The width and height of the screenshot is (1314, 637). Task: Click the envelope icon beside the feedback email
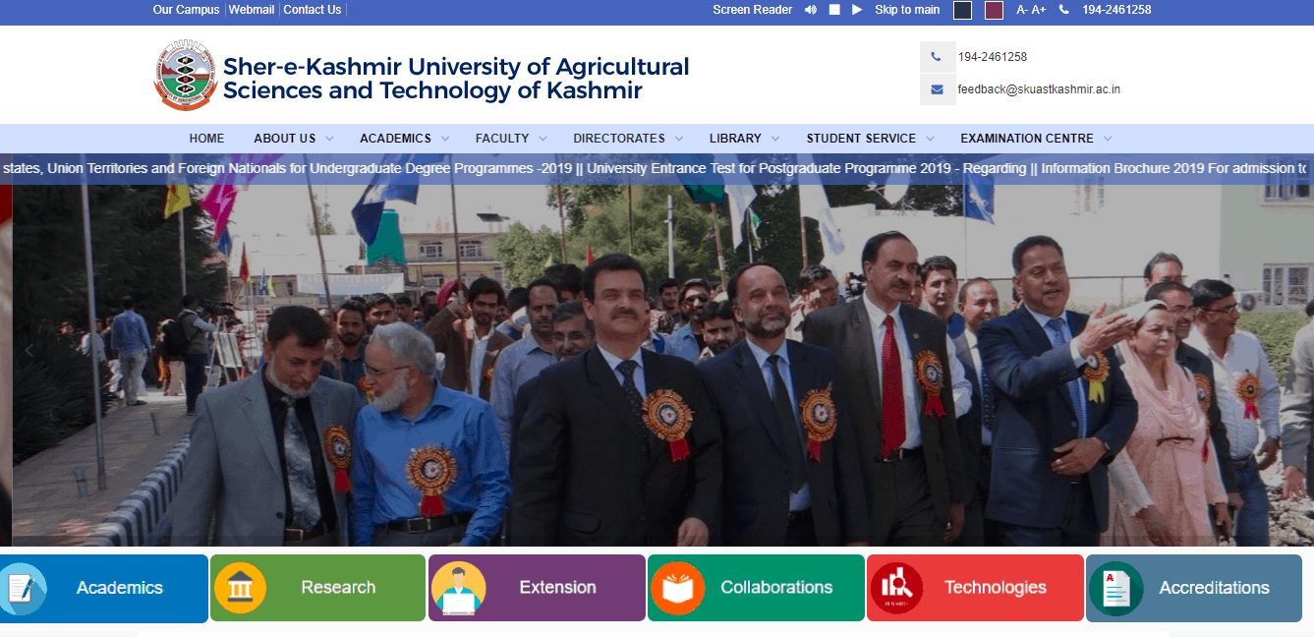point(937,89)
